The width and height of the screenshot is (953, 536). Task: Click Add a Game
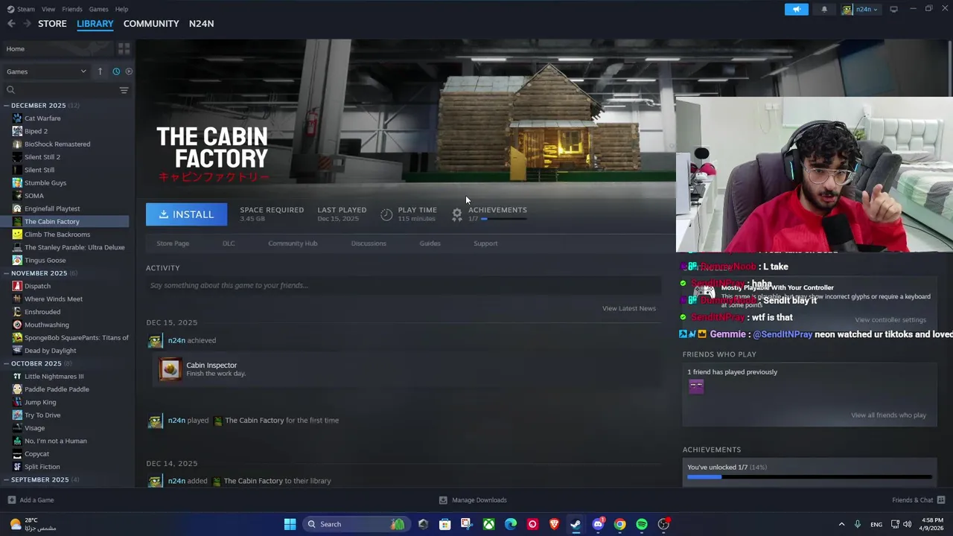coord(31,500)
